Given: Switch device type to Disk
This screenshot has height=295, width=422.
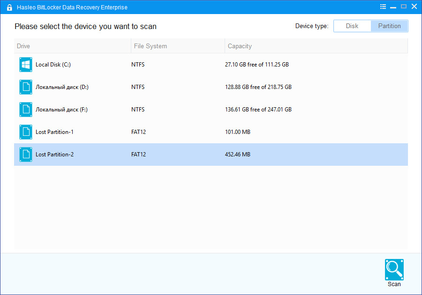Looking at the screenshot, I should [x=352, y=26].
